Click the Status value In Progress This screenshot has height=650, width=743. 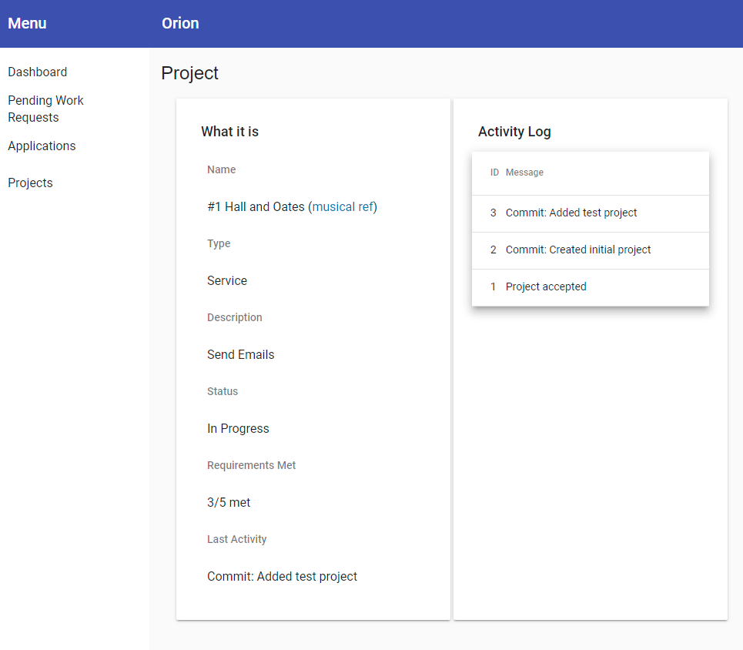(238, 428)
